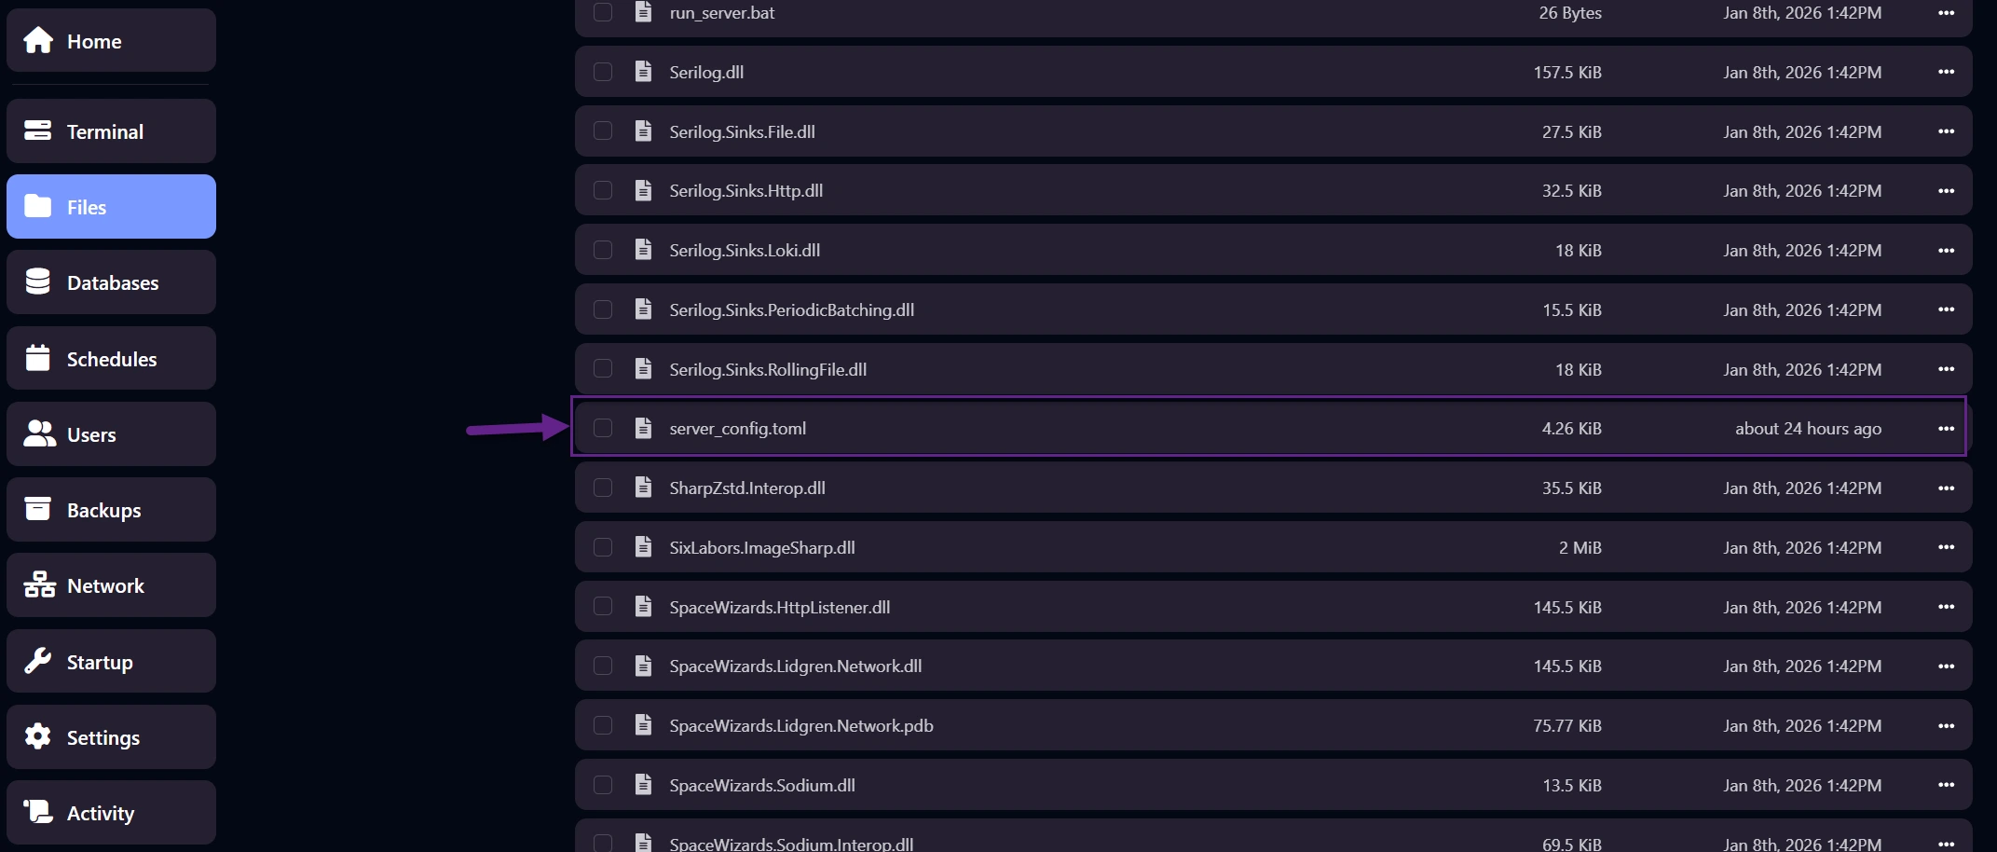This screenshot has width=1997, height=852.
Task: Click the file icon beside Serilog.Sinks.Http.dll
Action: pyautogui.click(x=643, y=190)
